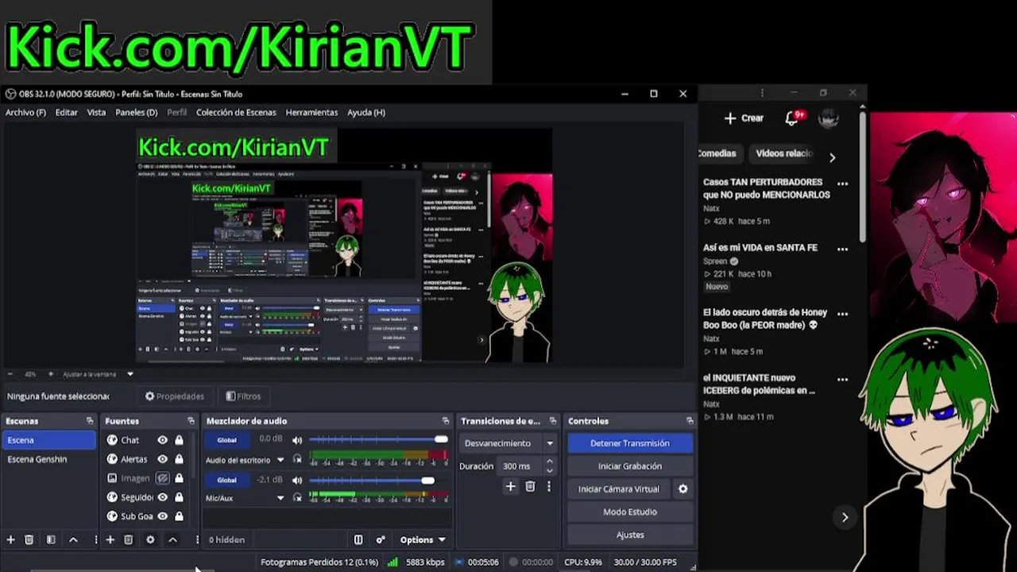Screen dimensions: 1017x572
Task: Hide the Chat source
Action: (x=162, y=440)
